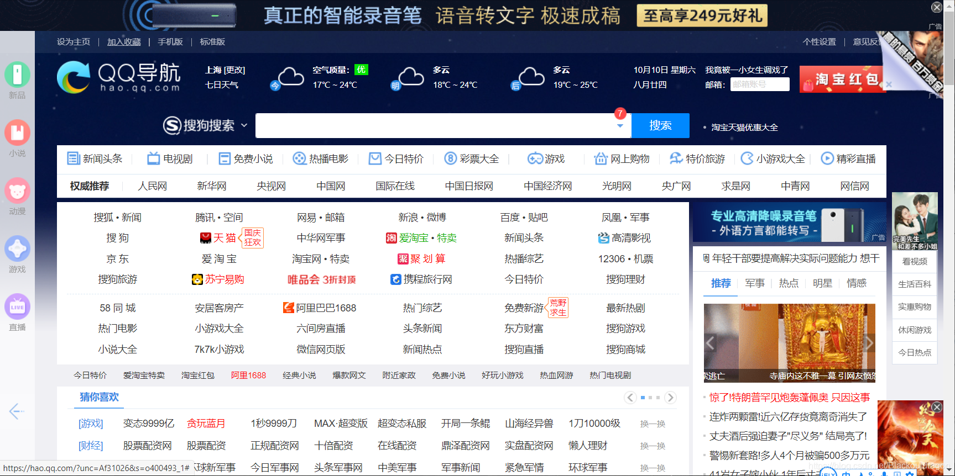Refresh 游戏 row with 换一换
Image resolution: width=955 pixels, height=476 pixels.
(653, 424)
